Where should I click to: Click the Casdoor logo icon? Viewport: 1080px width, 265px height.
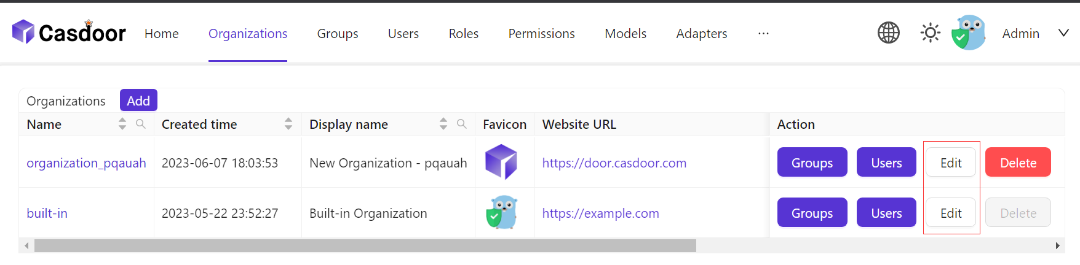(x=23, y=32)
